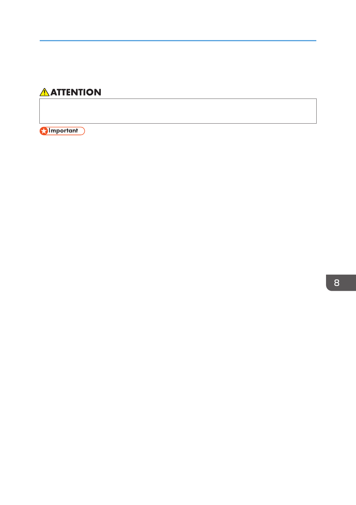Click the yellow warning triangle icon

44,92
